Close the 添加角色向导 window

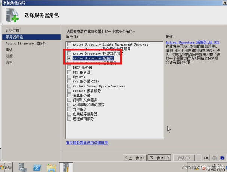coord(225,3)
